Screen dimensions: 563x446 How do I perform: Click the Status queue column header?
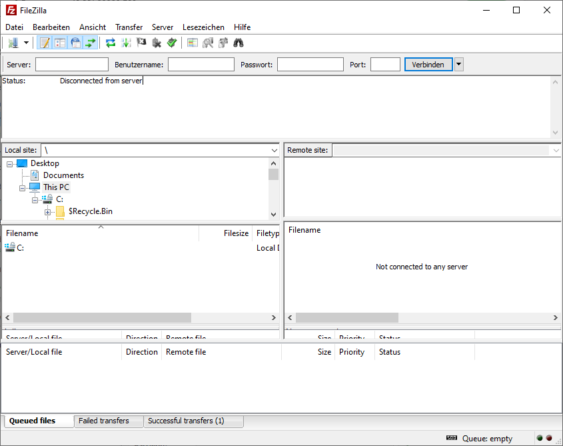point(425,352)
